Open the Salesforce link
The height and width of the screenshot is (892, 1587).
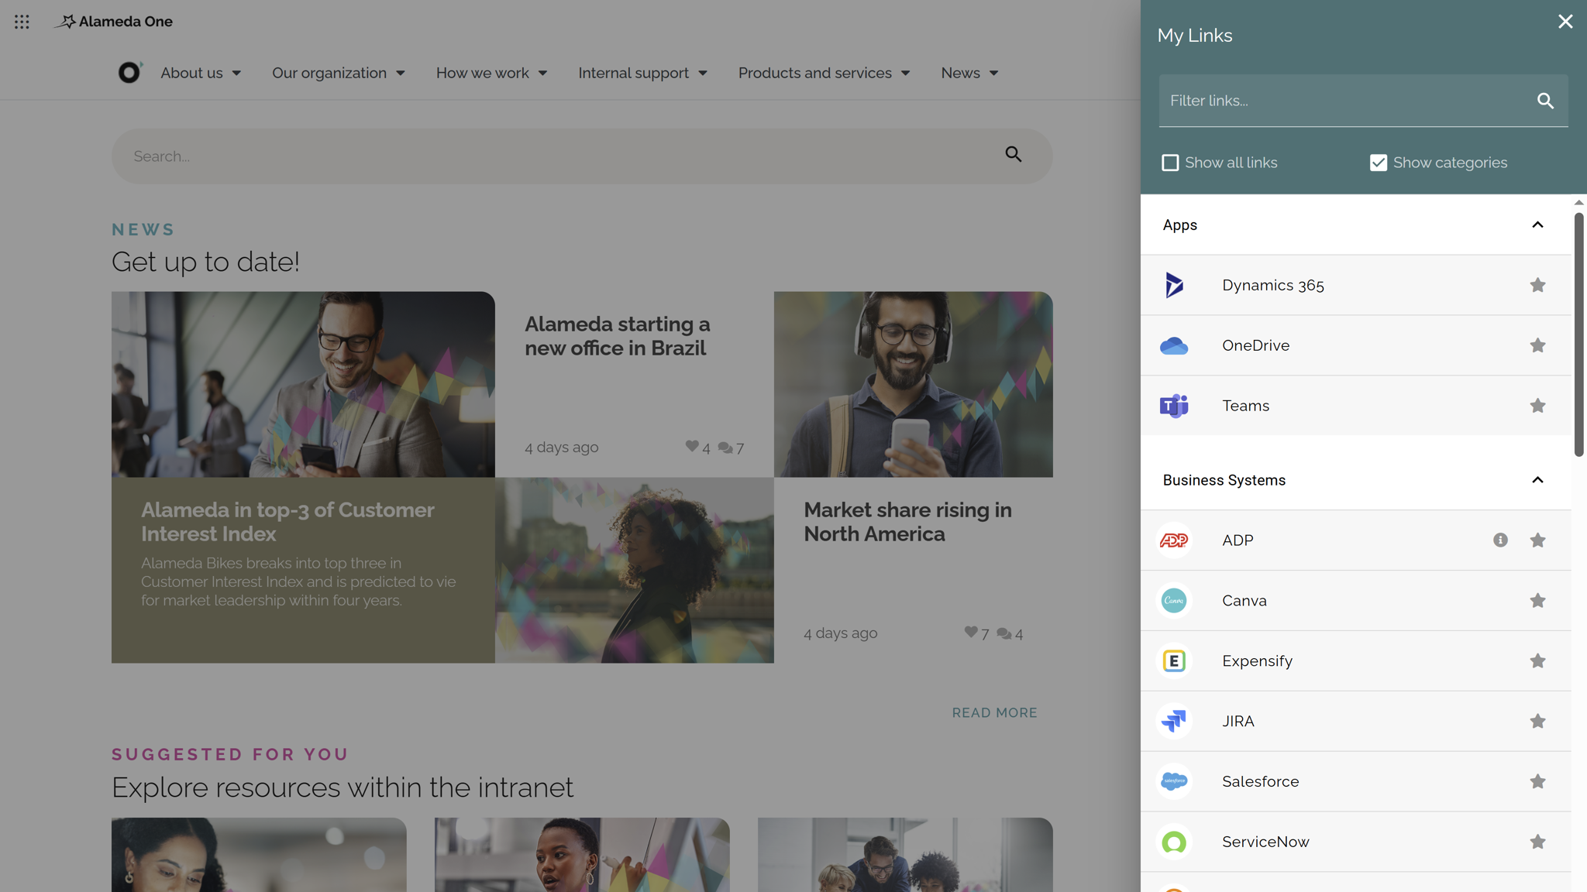(x=1260, y=781)
